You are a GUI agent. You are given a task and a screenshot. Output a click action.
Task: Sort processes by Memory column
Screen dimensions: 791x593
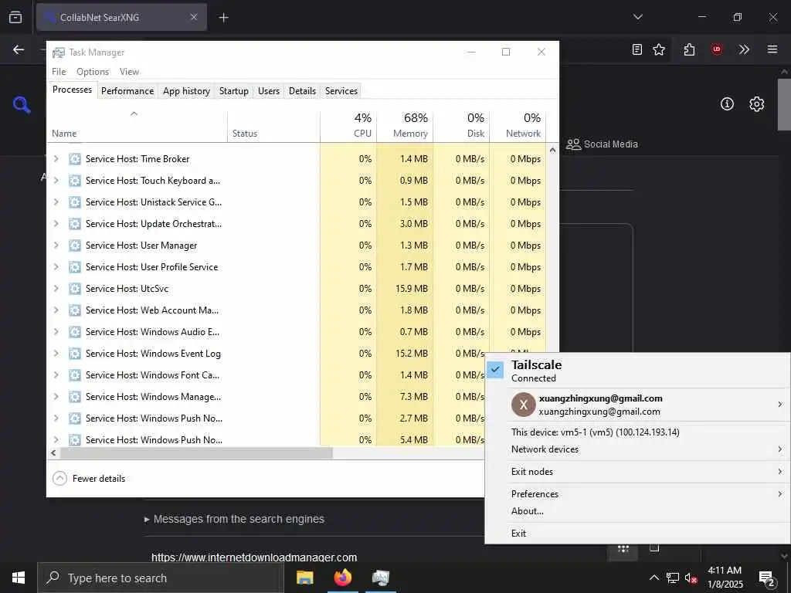405,125
